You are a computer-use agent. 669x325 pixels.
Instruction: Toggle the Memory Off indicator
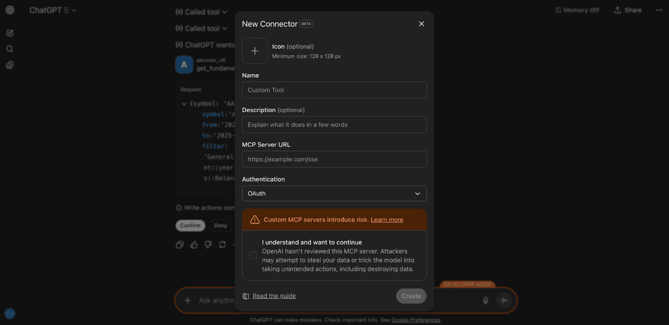(577, 10)
